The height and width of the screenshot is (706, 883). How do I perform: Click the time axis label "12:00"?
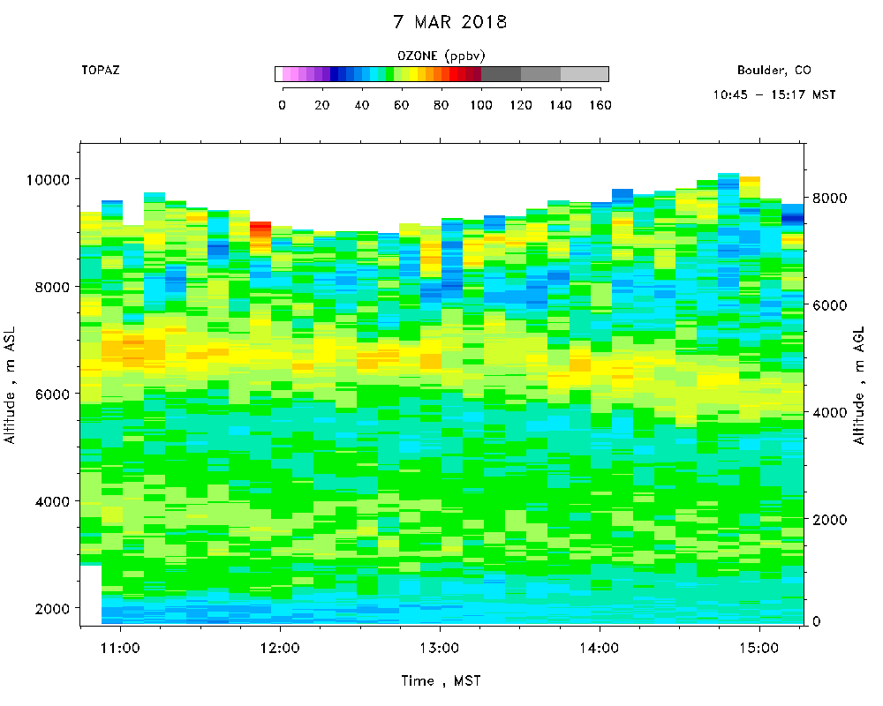coord(280,648)
